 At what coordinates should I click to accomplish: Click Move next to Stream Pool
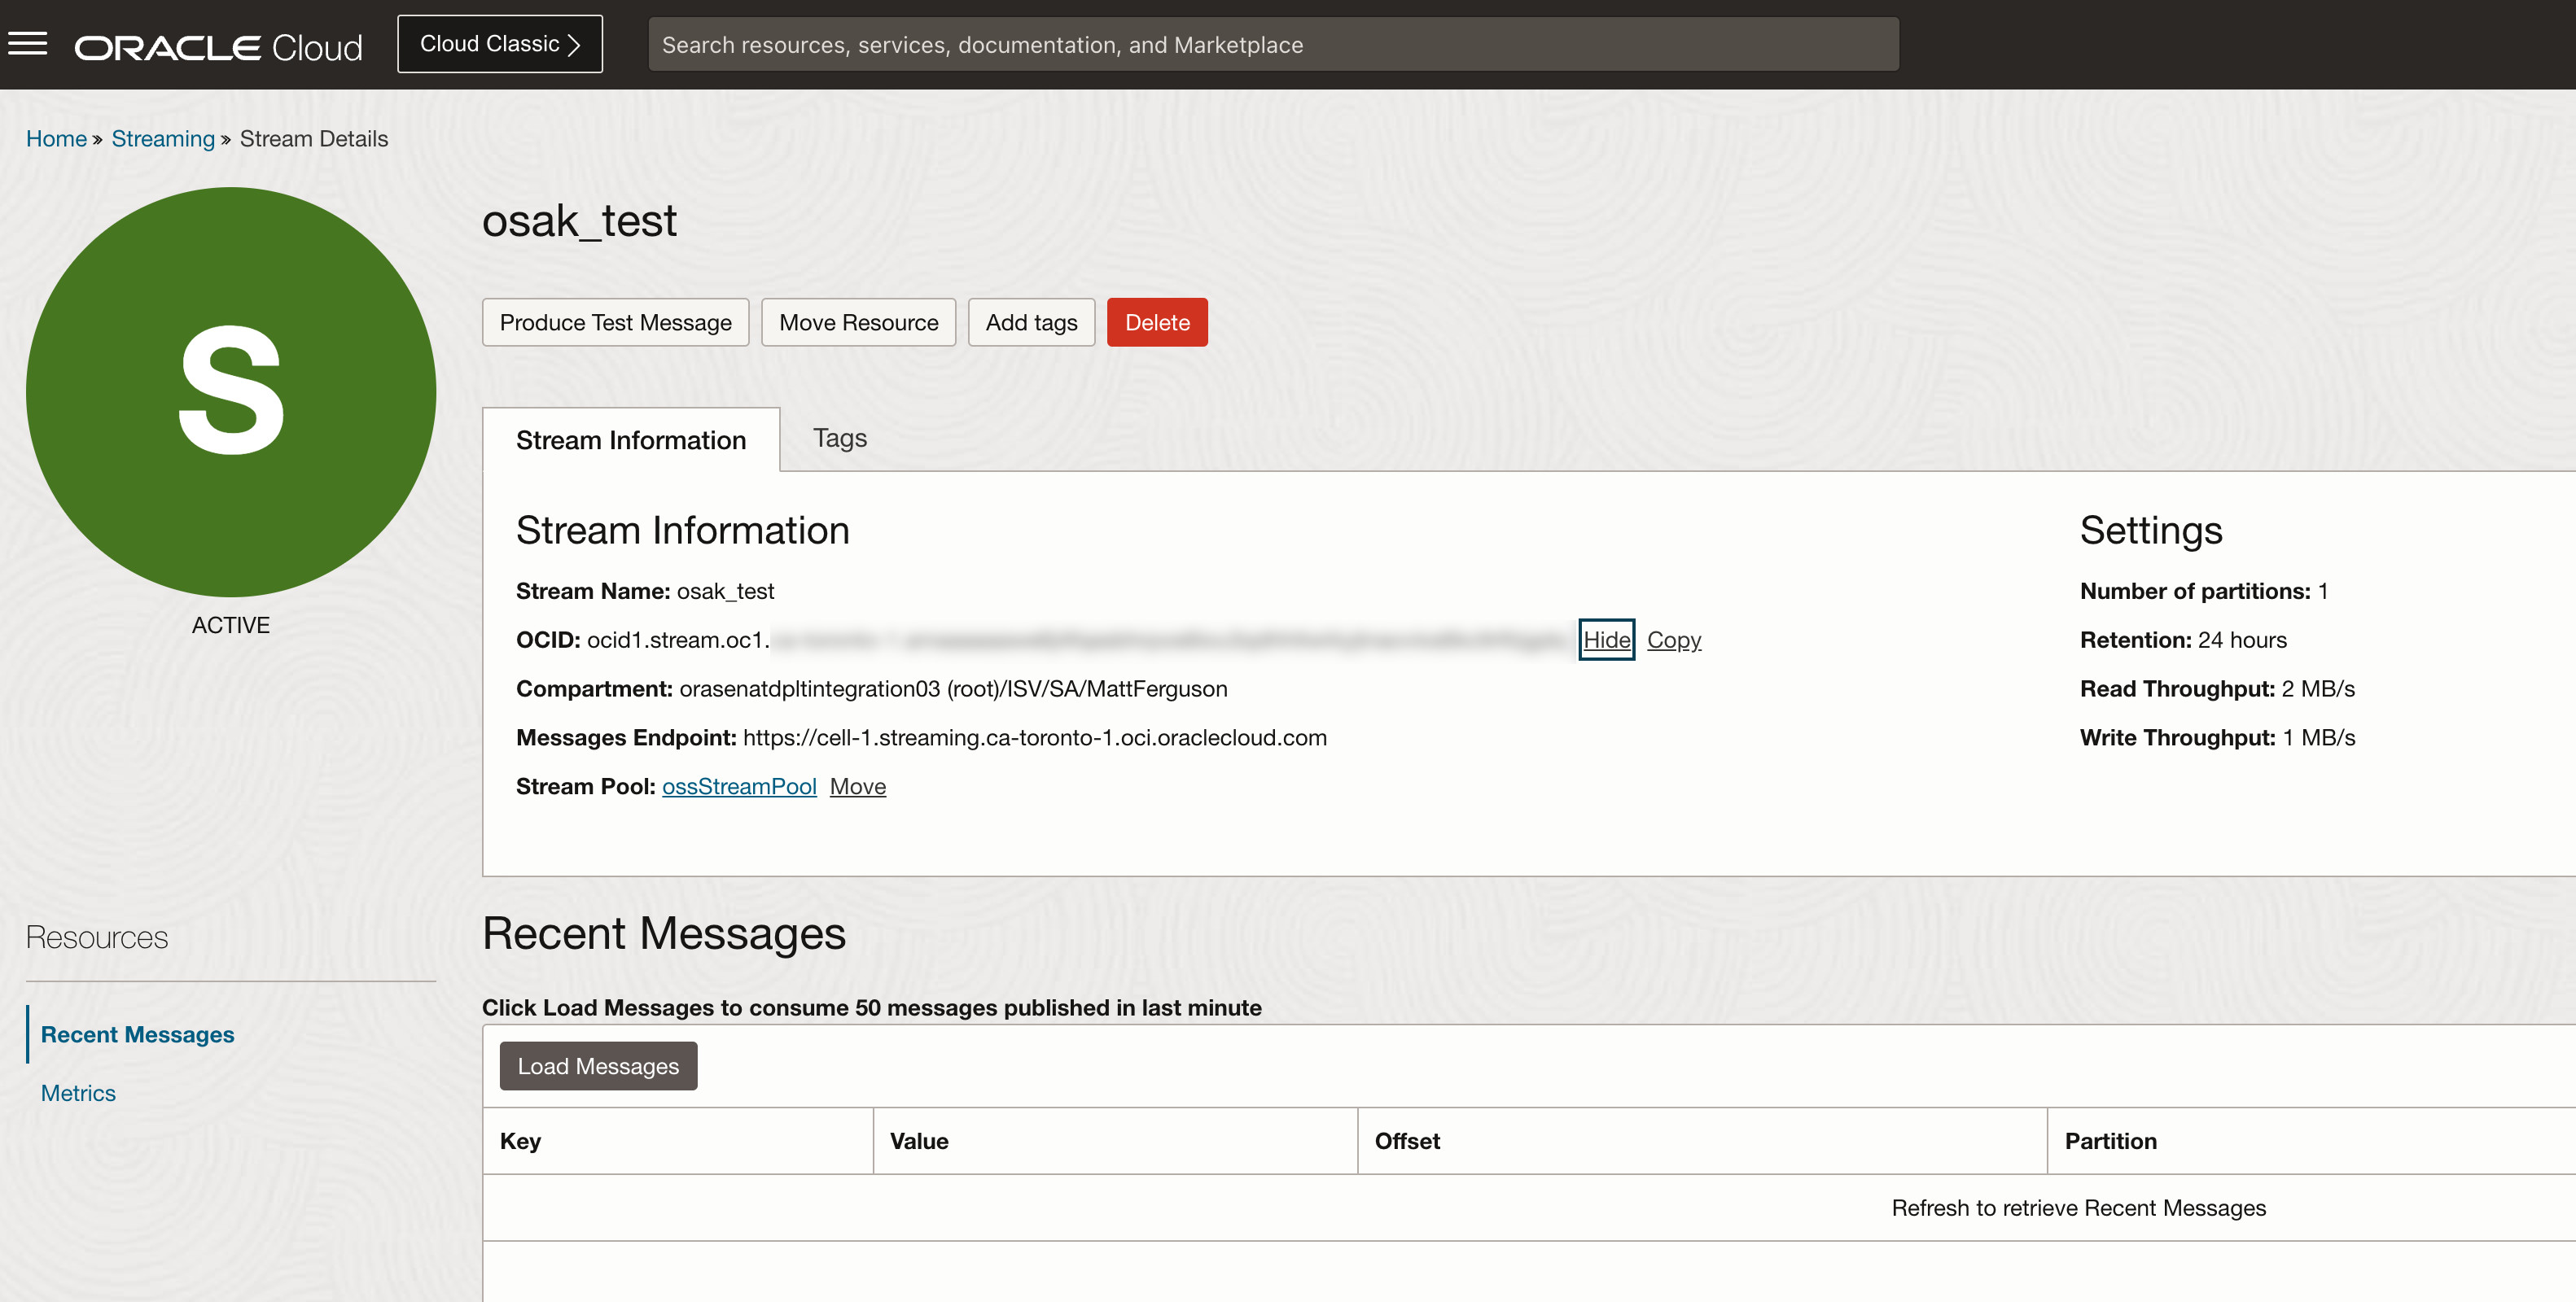point(857,786)
